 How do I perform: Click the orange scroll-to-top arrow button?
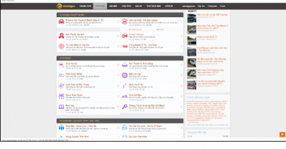pos(282,134)
